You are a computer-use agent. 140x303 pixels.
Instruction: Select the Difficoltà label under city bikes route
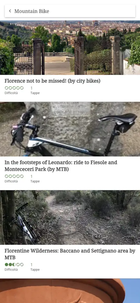click(x=11, y=93)
